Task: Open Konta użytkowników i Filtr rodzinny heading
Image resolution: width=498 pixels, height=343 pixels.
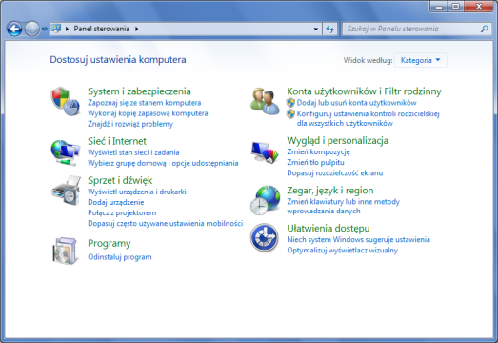Action: tap(364, 91)
